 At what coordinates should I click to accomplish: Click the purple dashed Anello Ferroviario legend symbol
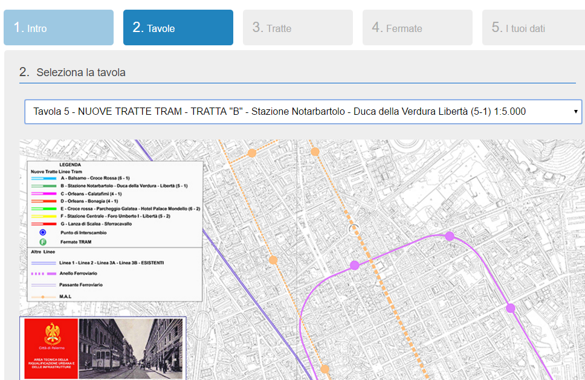pyautogui.click(x=43, y=274)
